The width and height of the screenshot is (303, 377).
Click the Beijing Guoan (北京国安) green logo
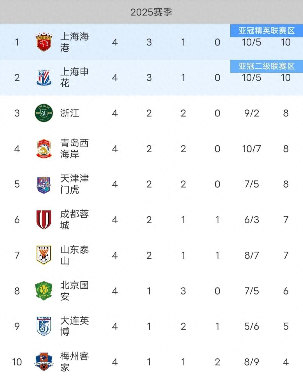click(x=44, y=291)
